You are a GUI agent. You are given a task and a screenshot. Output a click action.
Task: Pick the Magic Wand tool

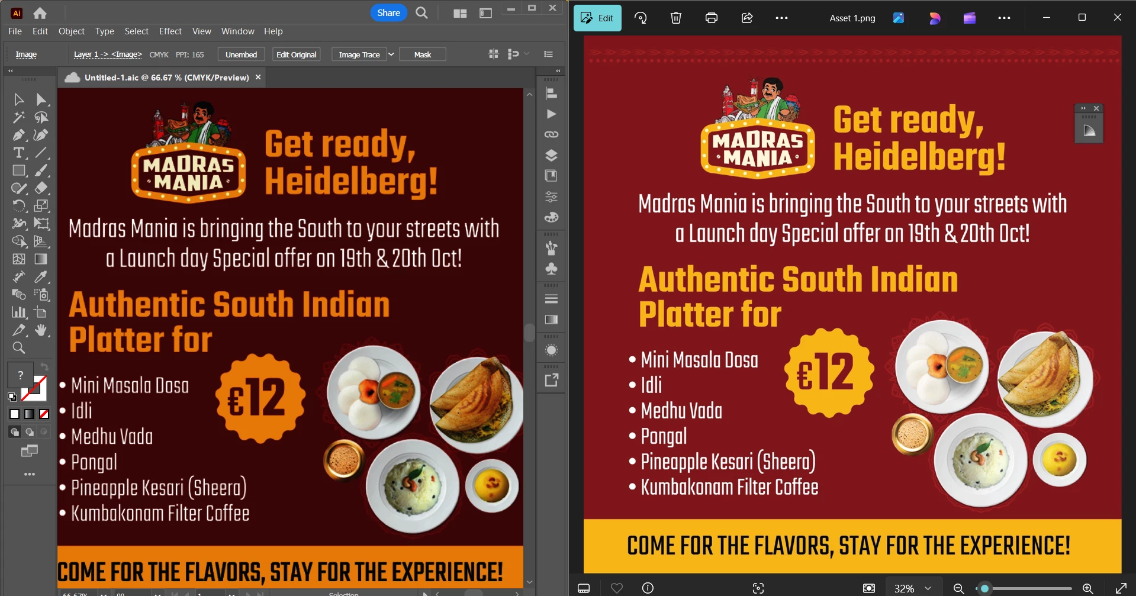point(19,117)
